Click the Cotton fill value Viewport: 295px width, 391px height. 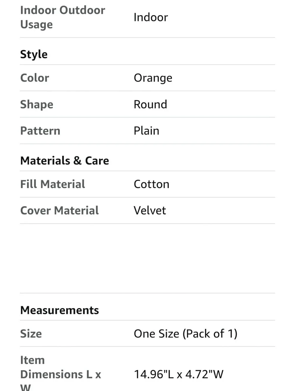tap(152, 184)
